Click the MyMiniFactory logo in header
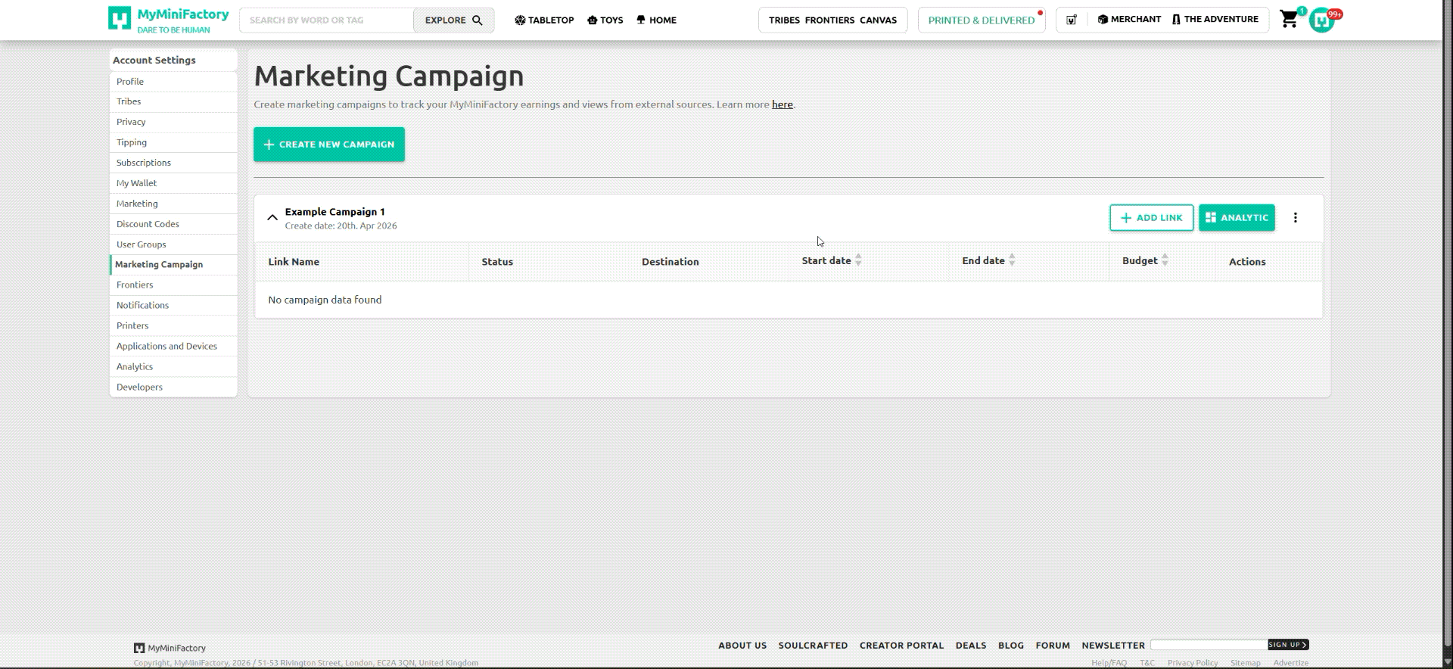 168,20
